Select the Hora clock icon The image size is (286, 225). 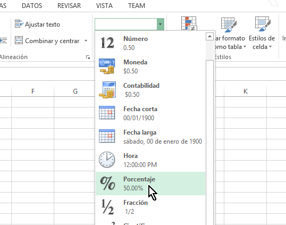click(107, 160)
